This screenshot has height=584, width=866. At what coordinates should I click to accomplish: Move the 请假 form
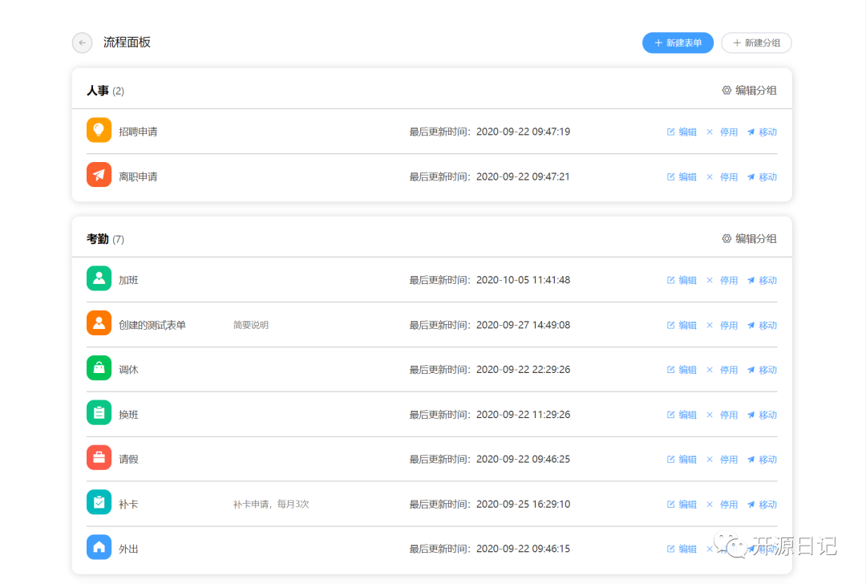pos(763,459)
